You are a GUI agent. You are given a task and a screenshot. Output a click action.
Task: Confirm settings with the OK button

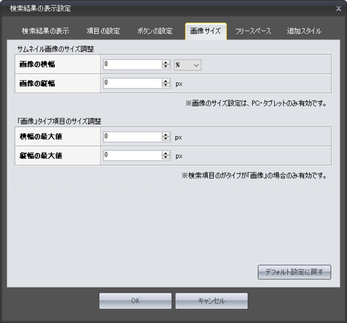135,301
